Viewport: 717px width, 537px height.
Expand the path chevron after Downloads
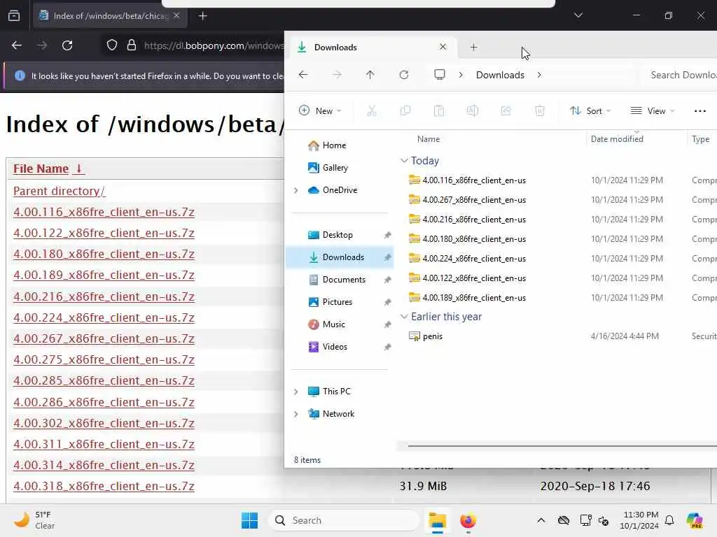pos(539,75)
